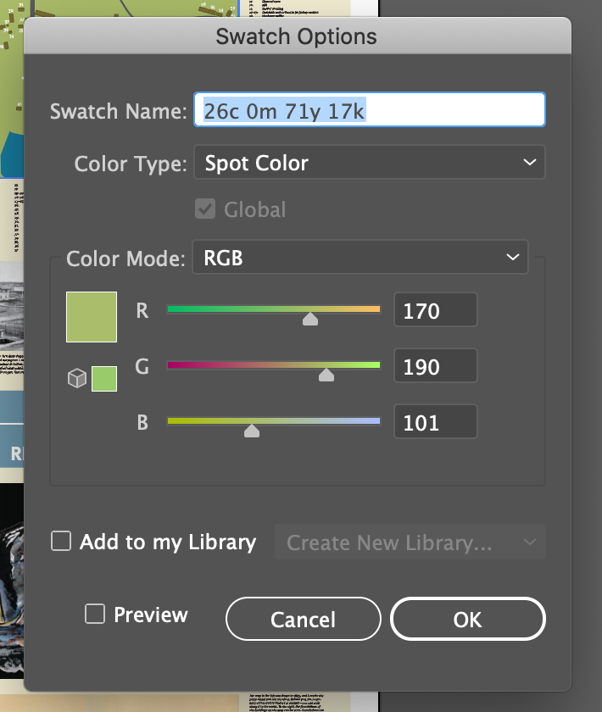Screen dimensions: 602x712
Task: Open the Create New Library dropdown
Action: coord(410,542)
